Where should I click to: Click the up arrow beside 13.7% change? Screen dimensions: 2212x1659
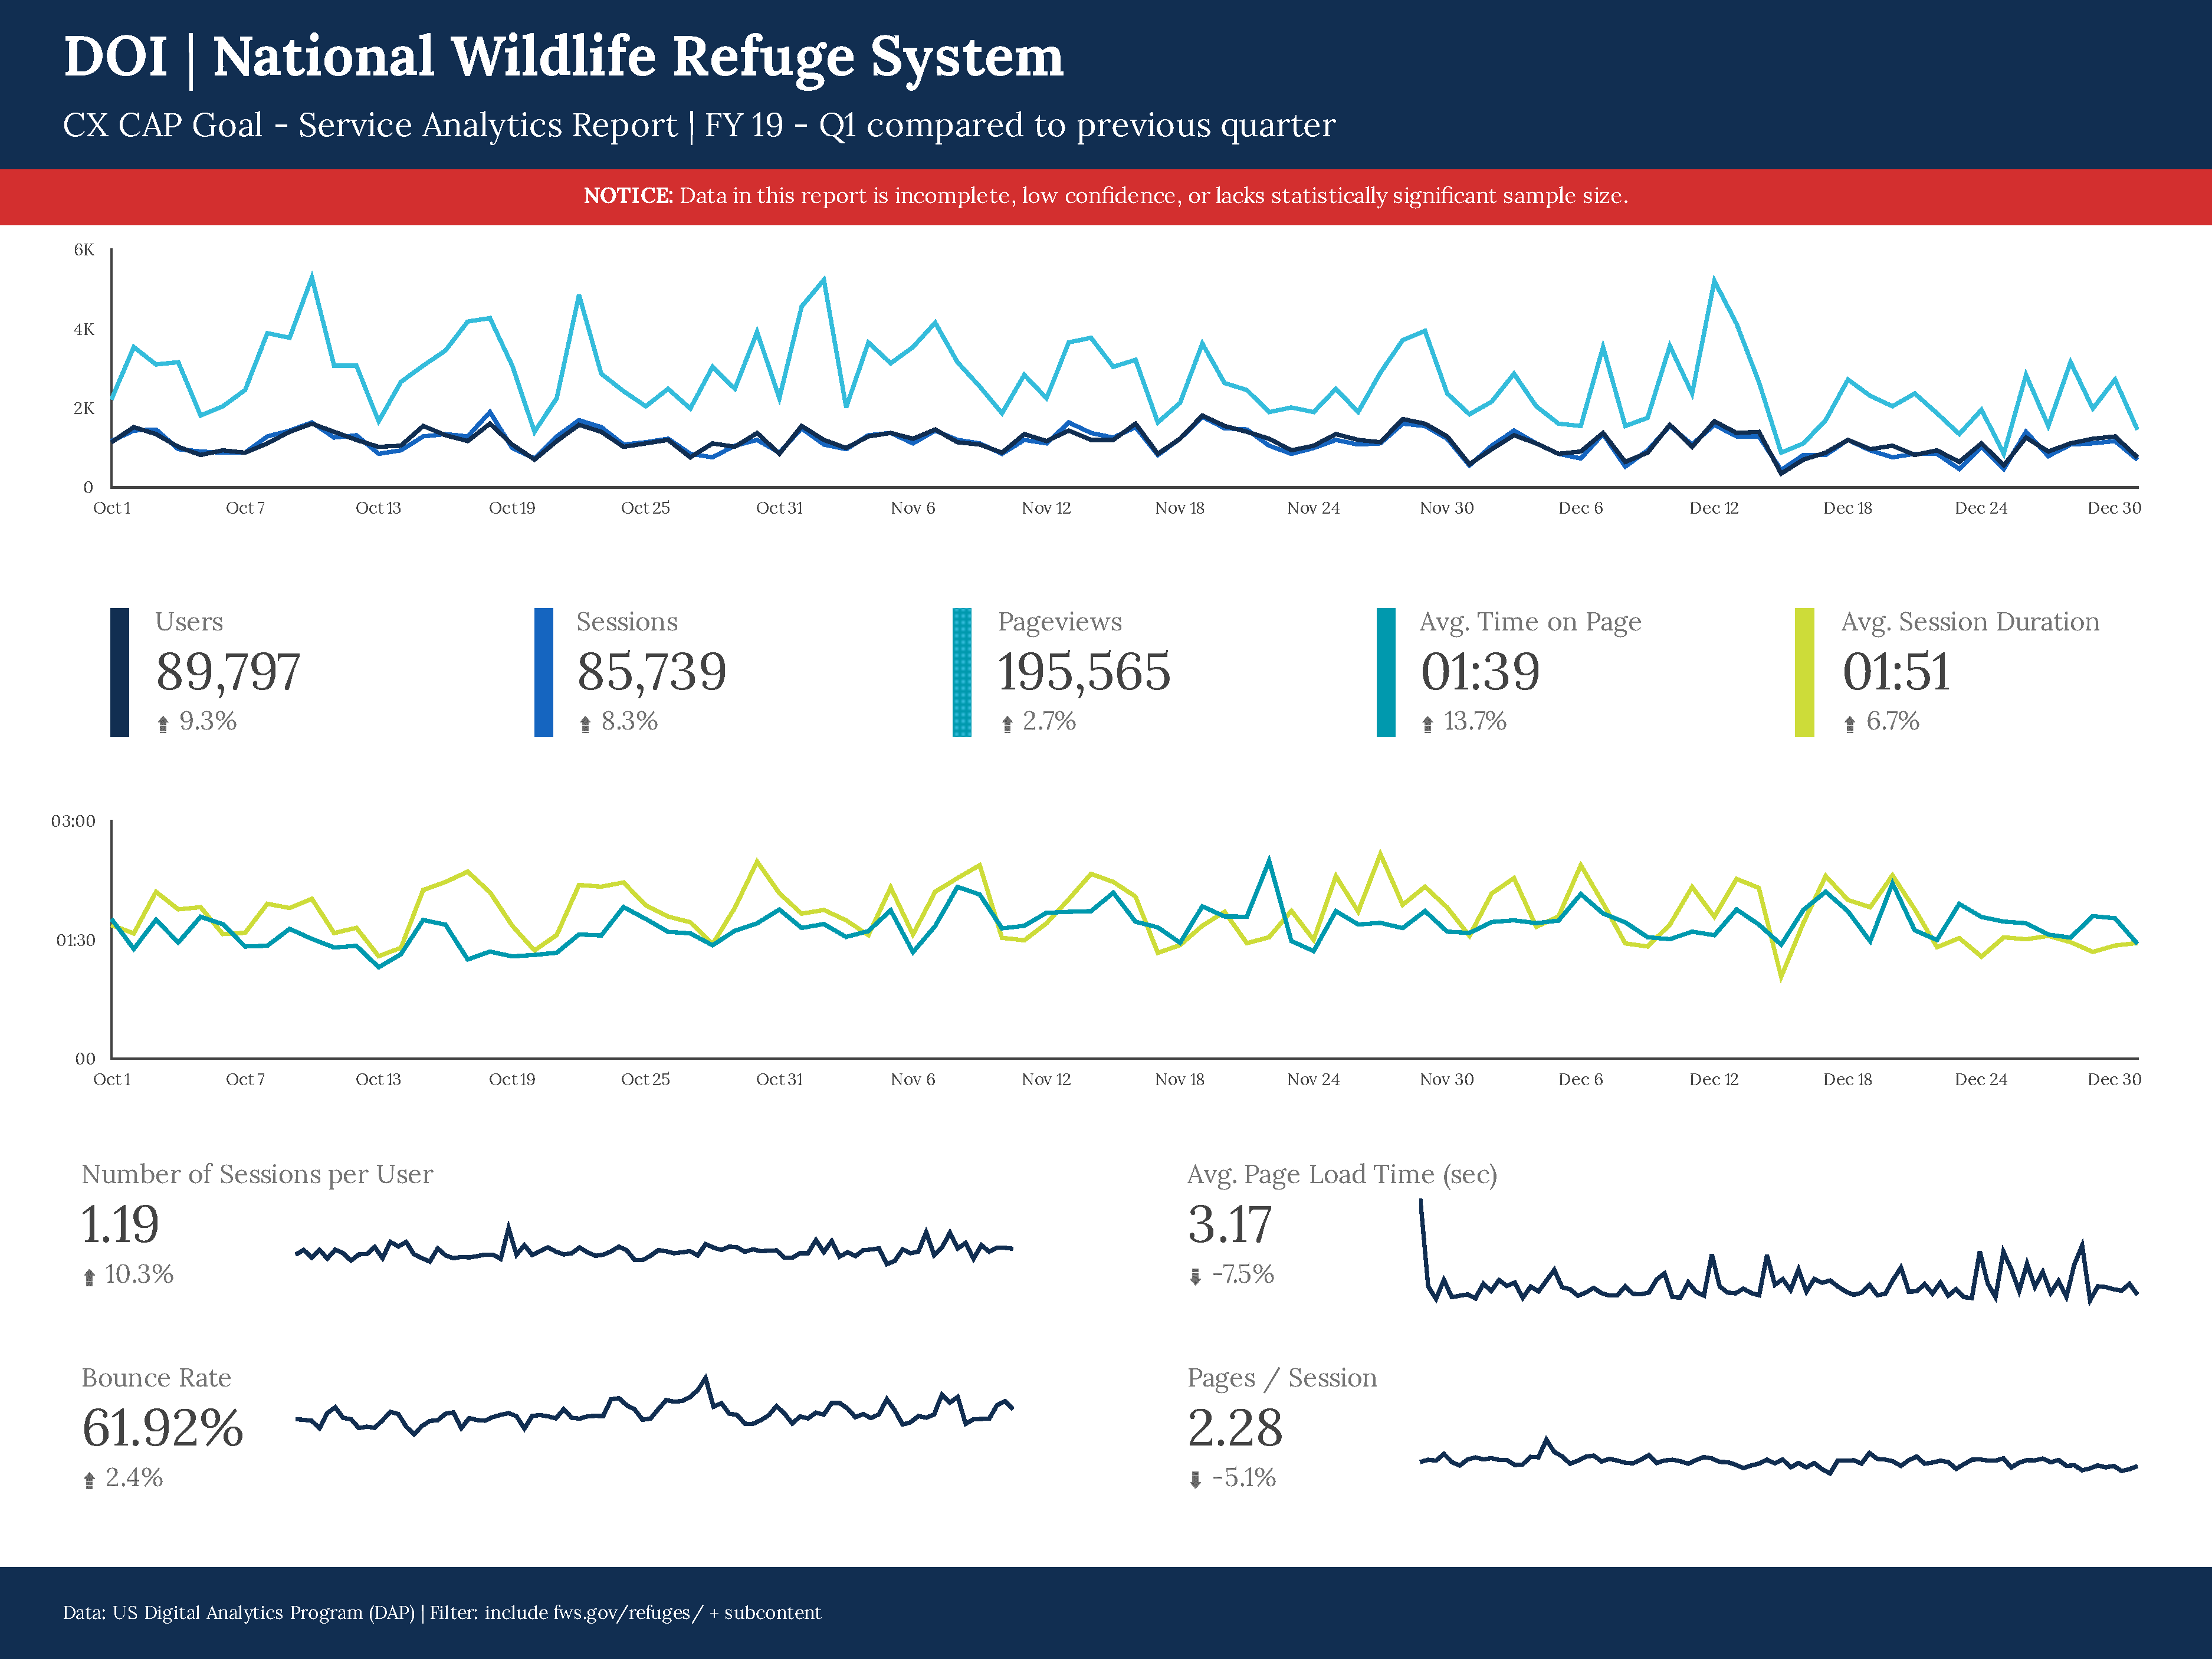click(1428, 724)
